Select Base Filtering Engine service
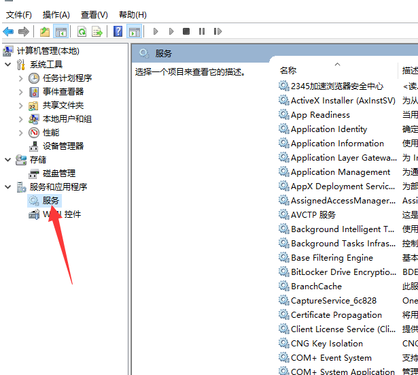This screenshot has width=418, height=375. (x=332, y=258)
